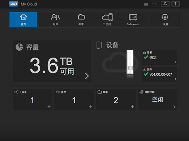The image size is (189, 141).
Task: Click the My Cloud device image
Action: [130, 62]
